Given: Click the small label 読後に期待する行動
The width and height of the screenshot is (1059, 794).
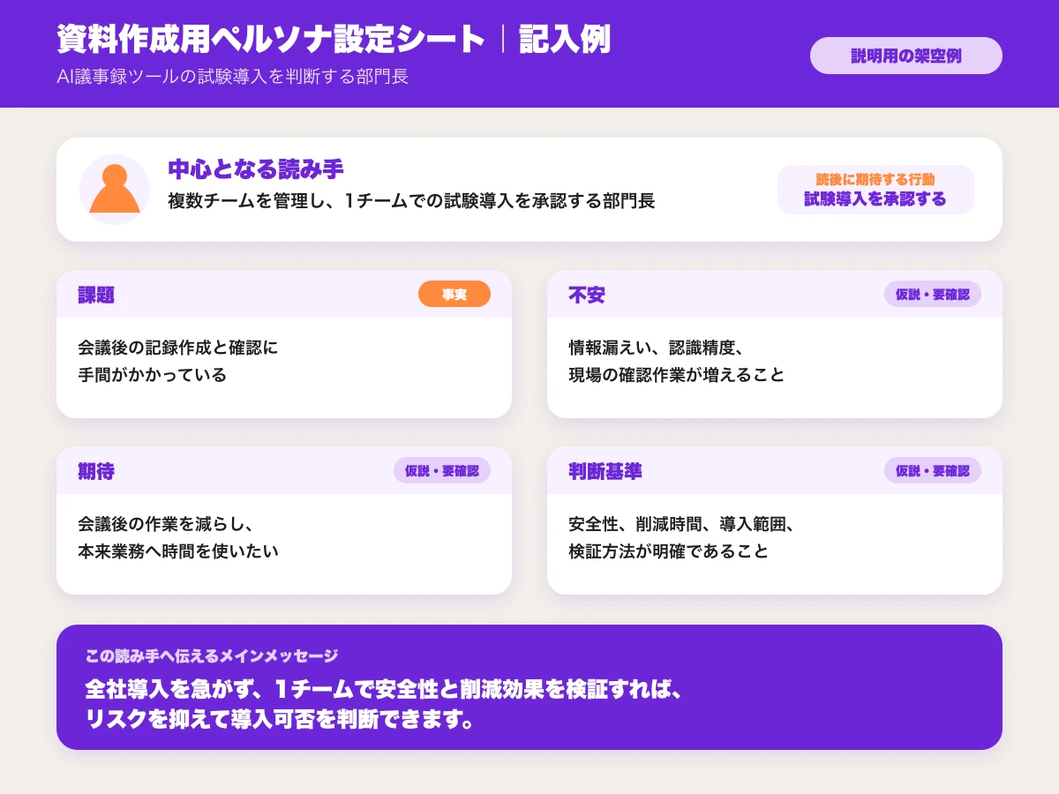Looking at the screenshot, I should (875, 180).
